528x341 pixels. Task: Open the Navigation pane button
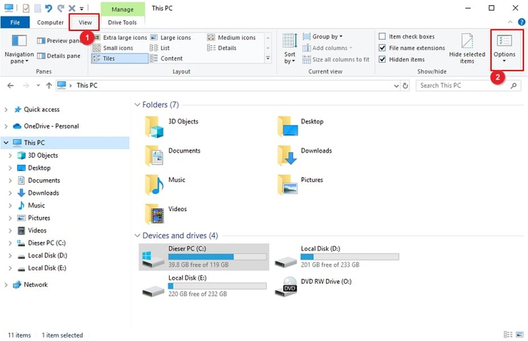coord(19,49)
